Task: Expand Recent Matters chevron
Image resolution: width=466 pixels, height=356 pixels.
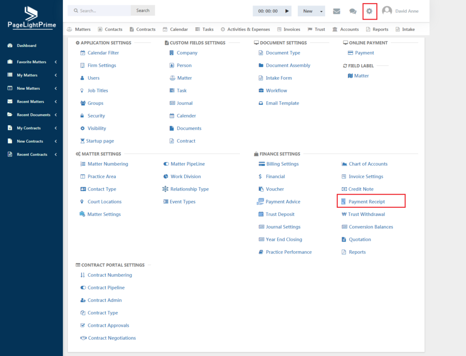Action: [56, 102]
